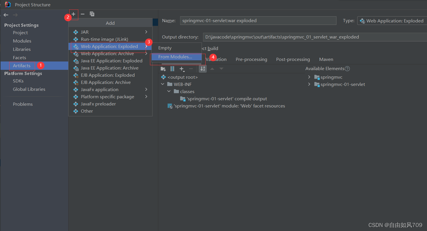The image size is (427, 231).
Task: Click the Create Archive icon
Action: [172, 69]
